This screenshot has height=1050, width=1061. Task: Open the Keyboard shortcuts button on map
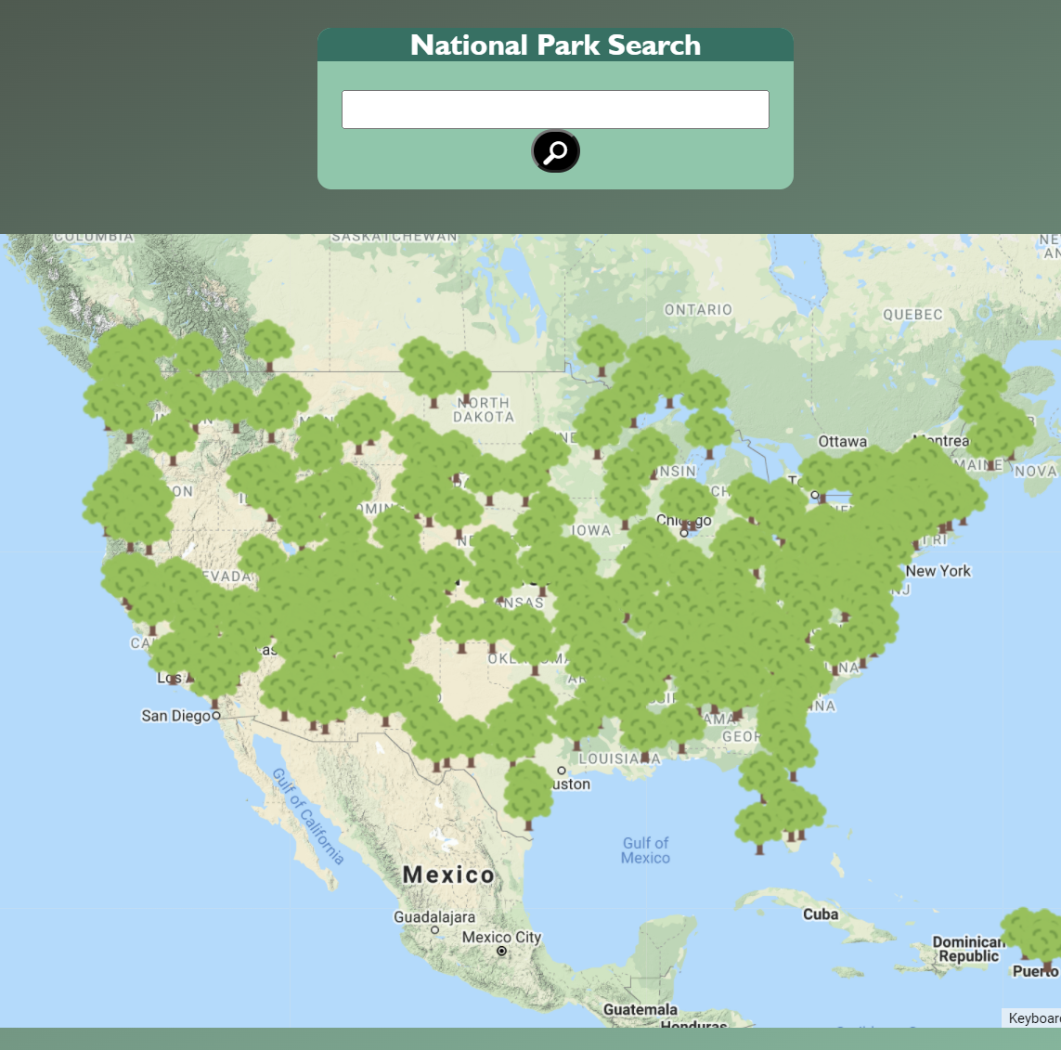click(x=1033, y=1018)
